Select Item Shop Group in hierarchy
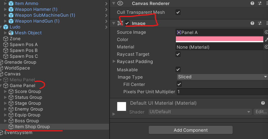Screen dimensions: 268x139 tap(32, 127)
